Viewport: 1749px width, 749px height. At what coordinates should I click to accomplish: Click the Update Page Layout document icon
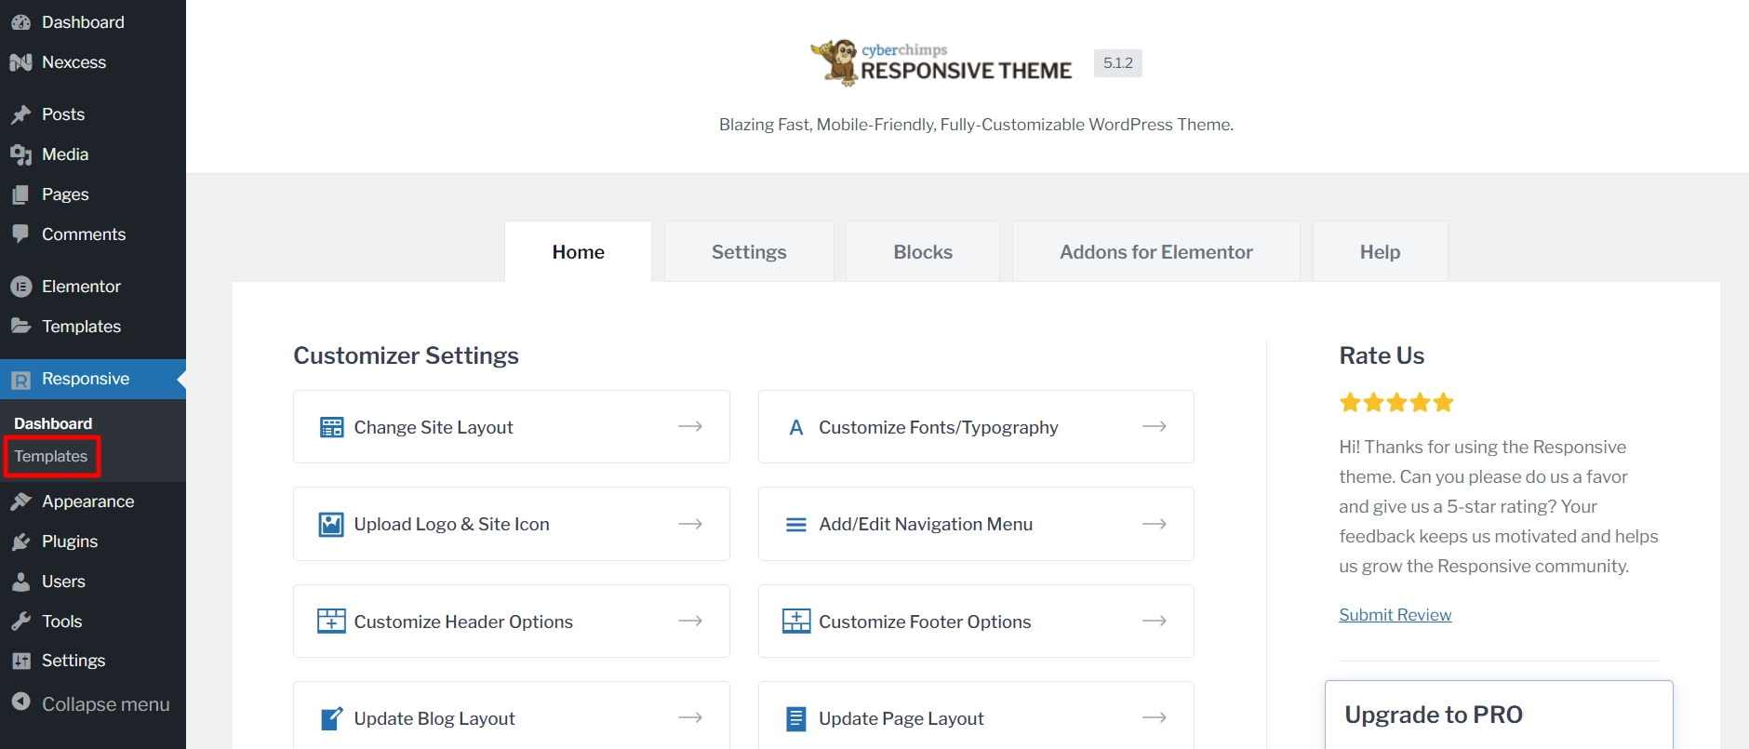pos(796,718)
